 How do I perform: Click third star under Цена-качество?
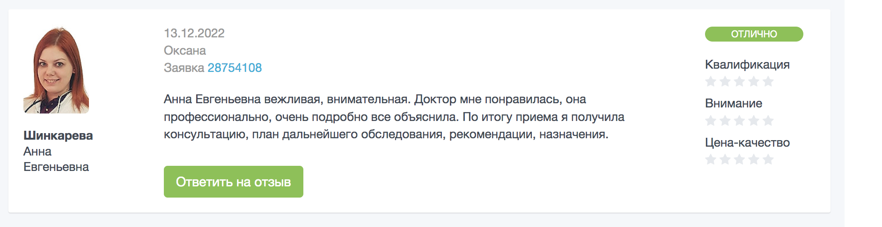click(x=740, y=160)
